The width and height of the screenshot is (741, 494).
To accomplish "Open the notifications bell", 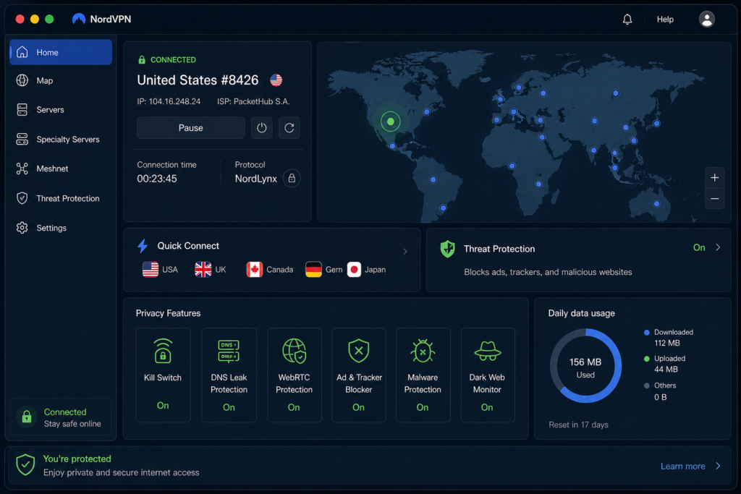I will pyautogui.click(x=627, y=20).
